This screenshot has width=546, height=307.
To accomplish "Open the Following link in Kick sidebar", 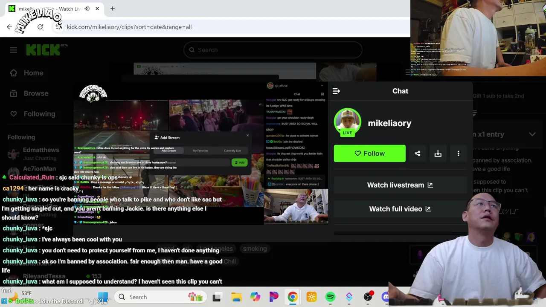I will [39, 114].
